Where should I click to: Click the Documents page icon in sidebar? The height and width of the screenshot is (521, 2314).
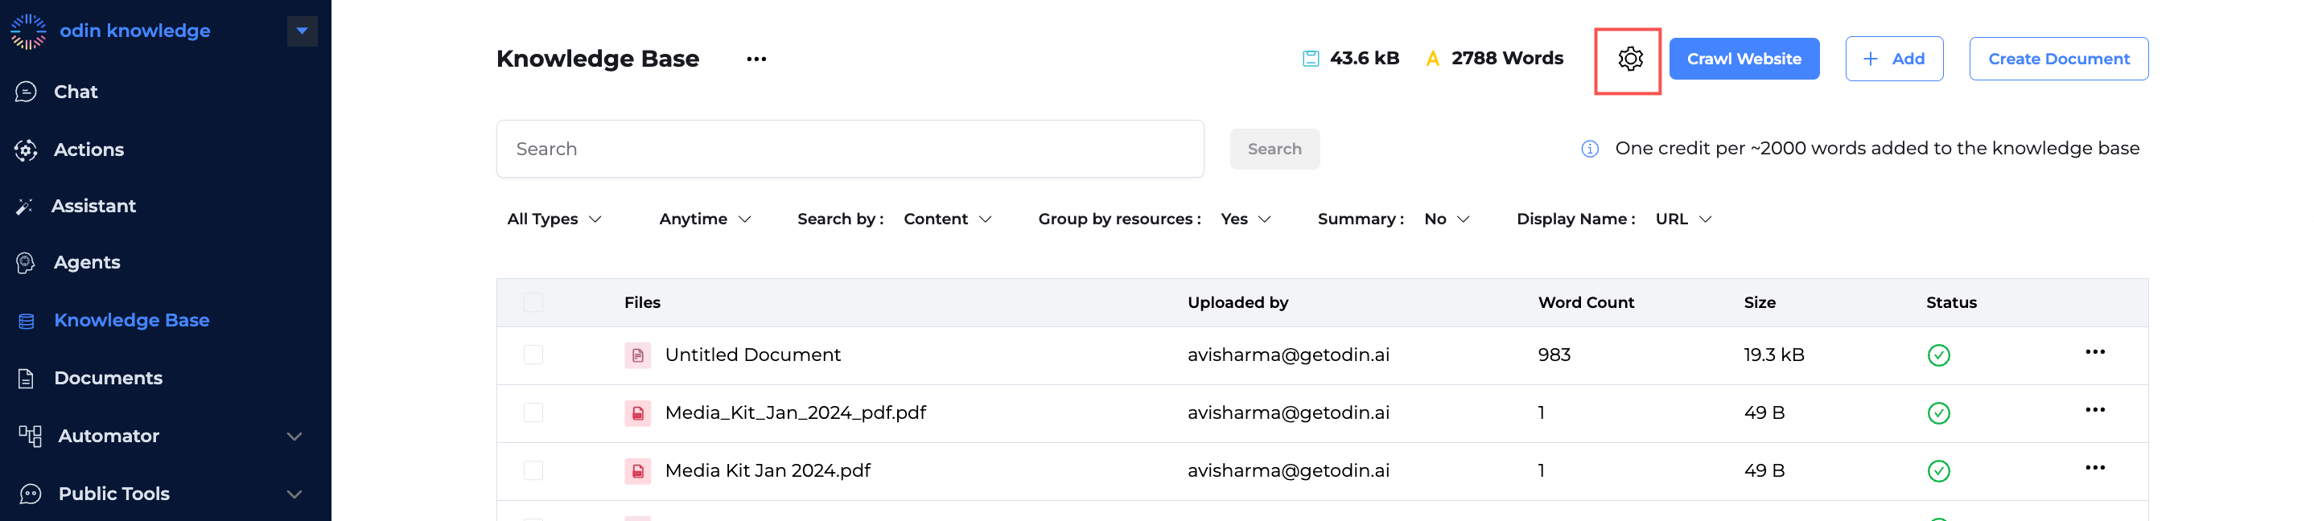pyautogui.click(x=26, y=378)
